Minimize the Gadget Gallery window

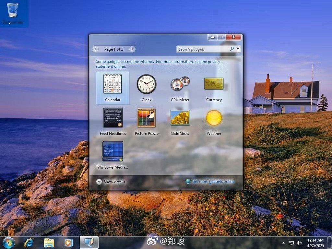[213, 37]
